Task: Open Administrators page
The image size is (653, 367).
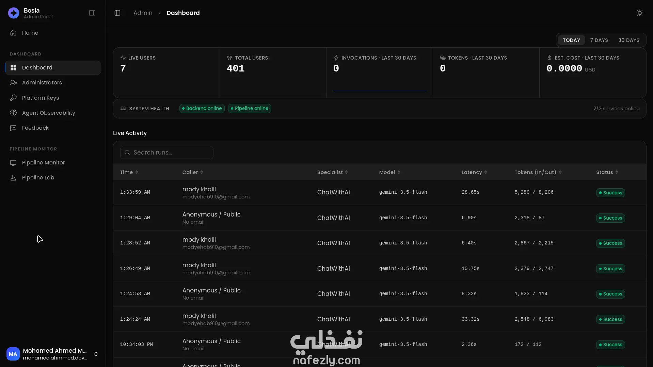Action: [53, 82]
